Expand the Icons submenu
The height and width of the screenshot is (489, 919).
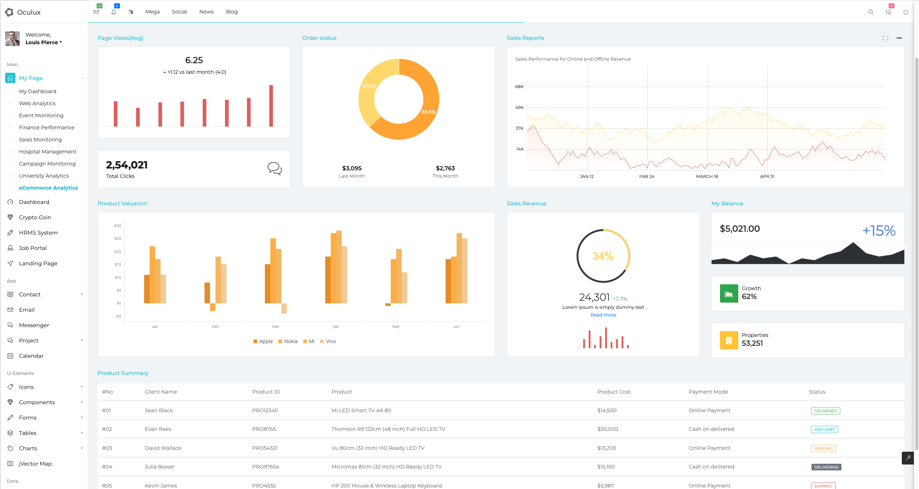point(82,387)
